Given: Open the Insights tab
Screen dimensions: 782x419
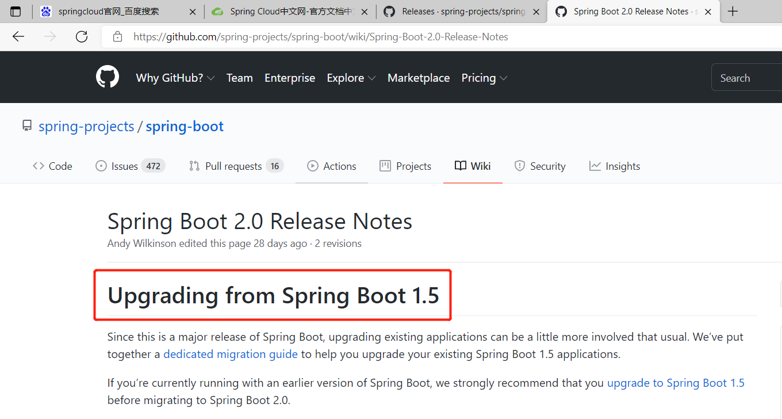Looking at the screenshot, I should 615,166.
